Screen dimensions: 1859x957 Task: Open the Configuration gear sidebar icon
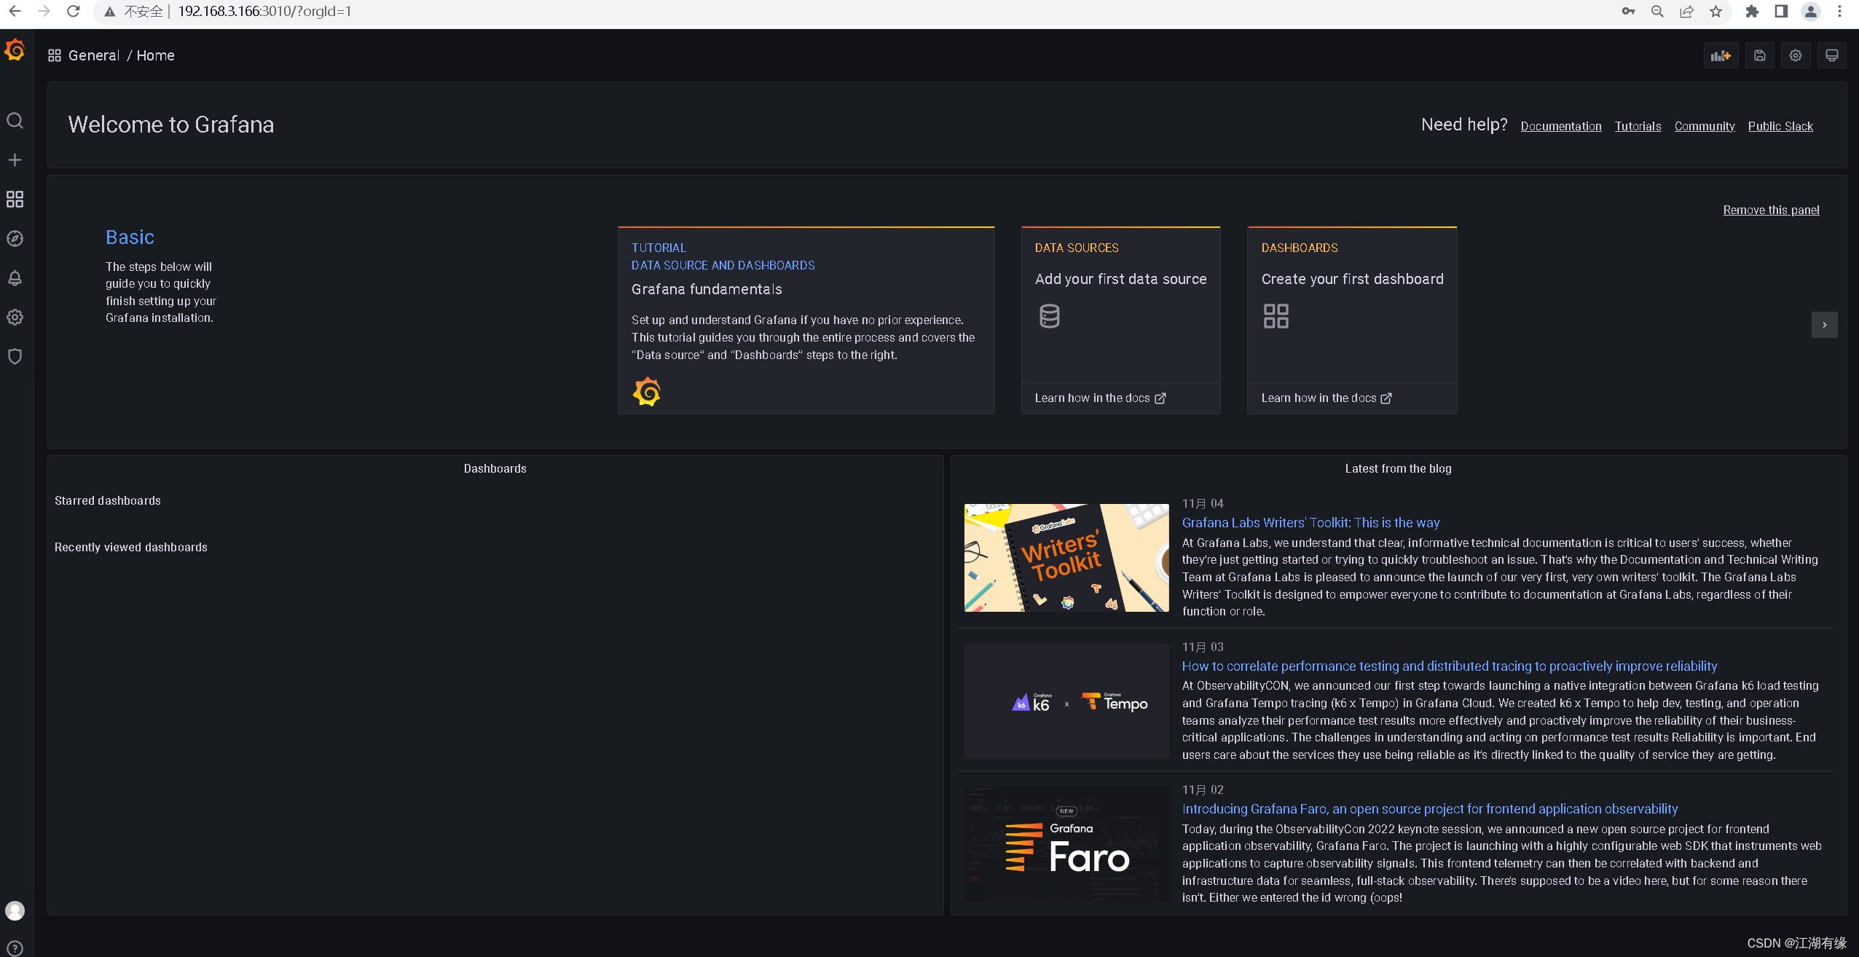tap(15, 317)
